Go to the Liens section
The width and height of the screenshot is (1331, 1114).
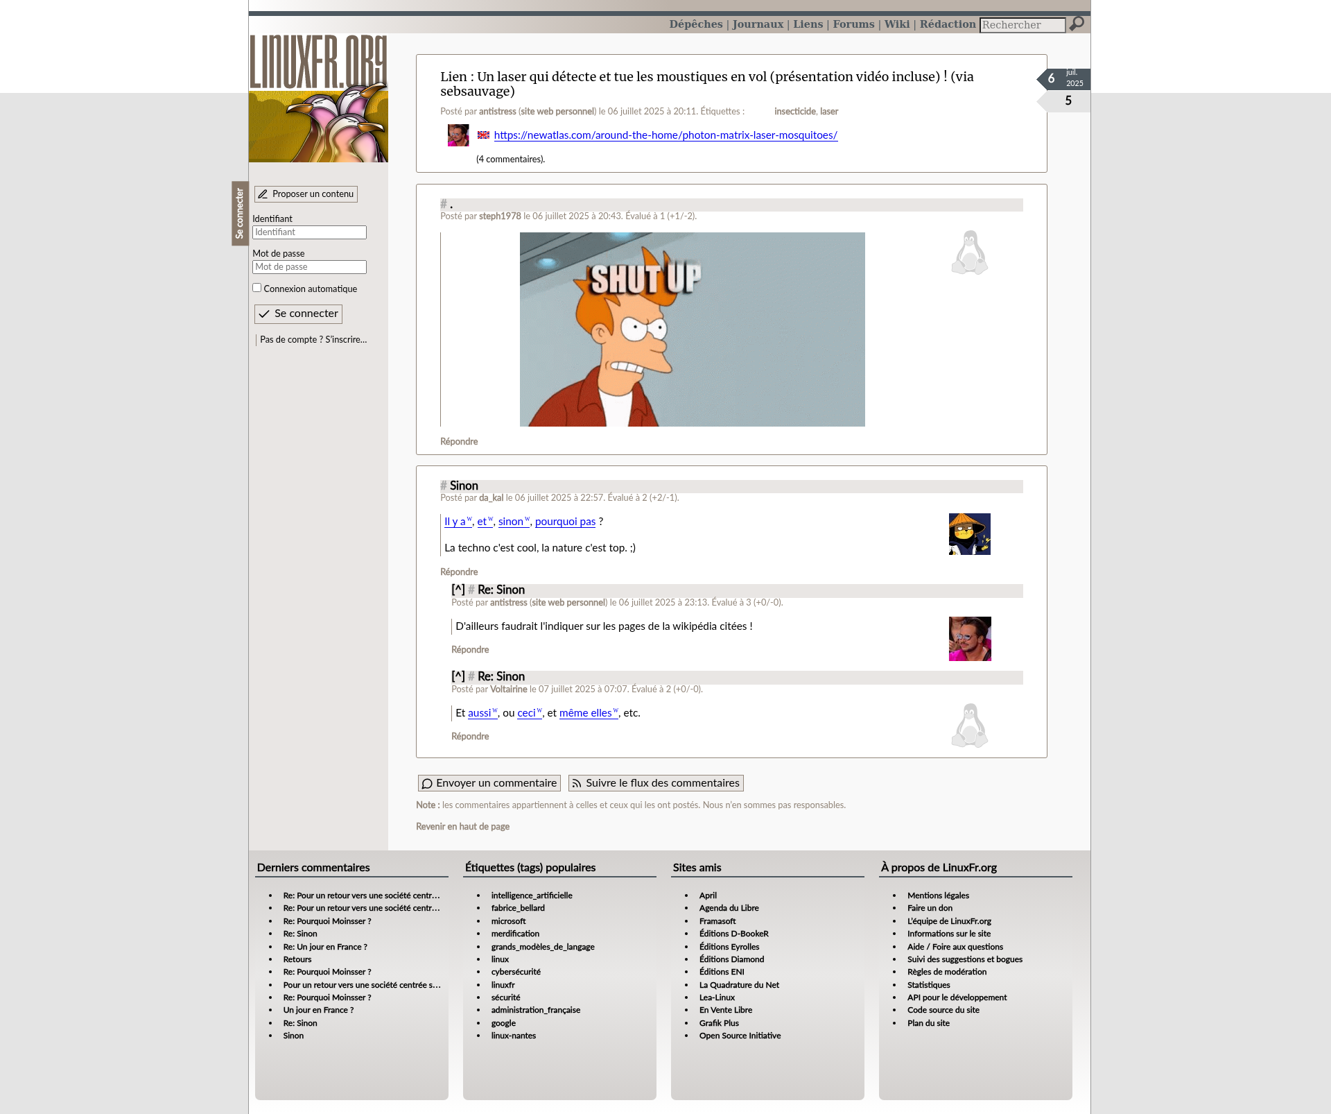[808, 24]
